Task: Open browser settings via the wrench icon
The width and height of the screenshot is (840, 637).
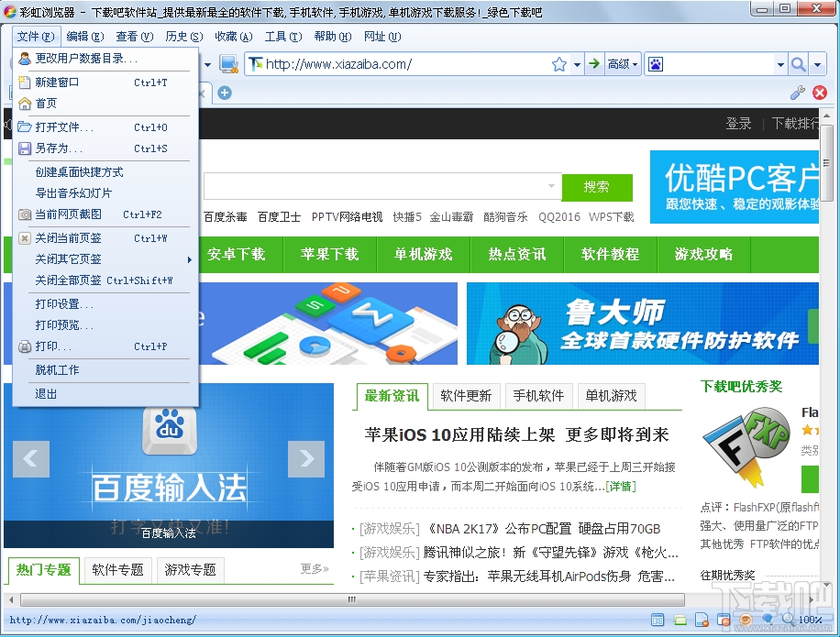Action: [x=797, y=93]
